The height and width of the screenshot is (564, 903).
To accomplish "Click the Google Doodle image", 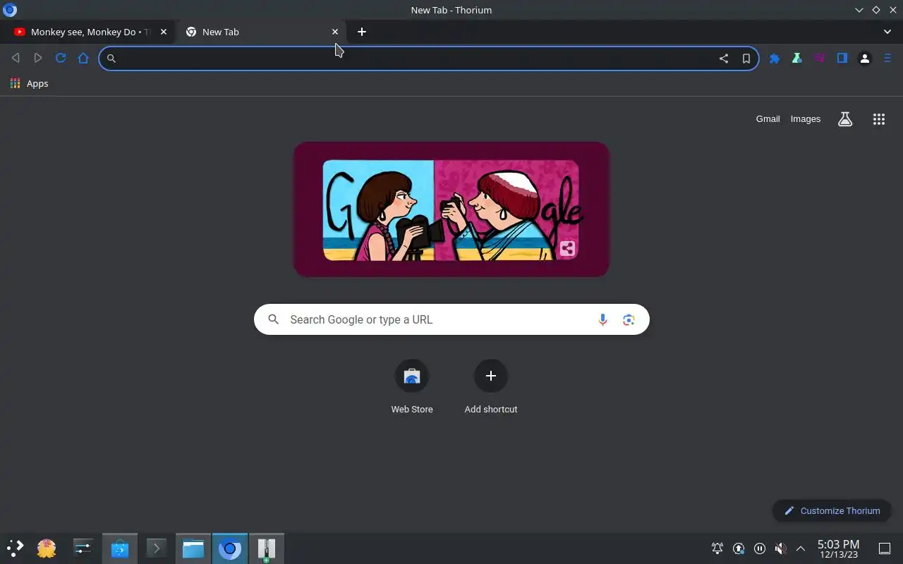I will 451,209.
